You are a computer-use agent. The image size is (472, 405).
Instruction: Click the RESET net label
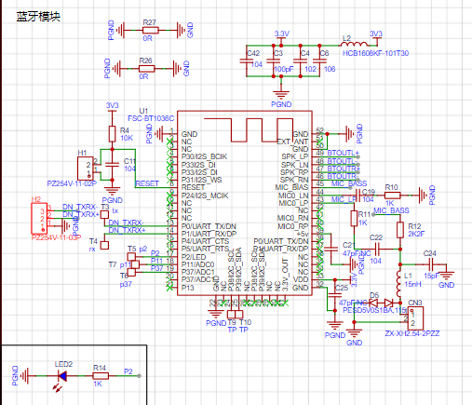147,183
